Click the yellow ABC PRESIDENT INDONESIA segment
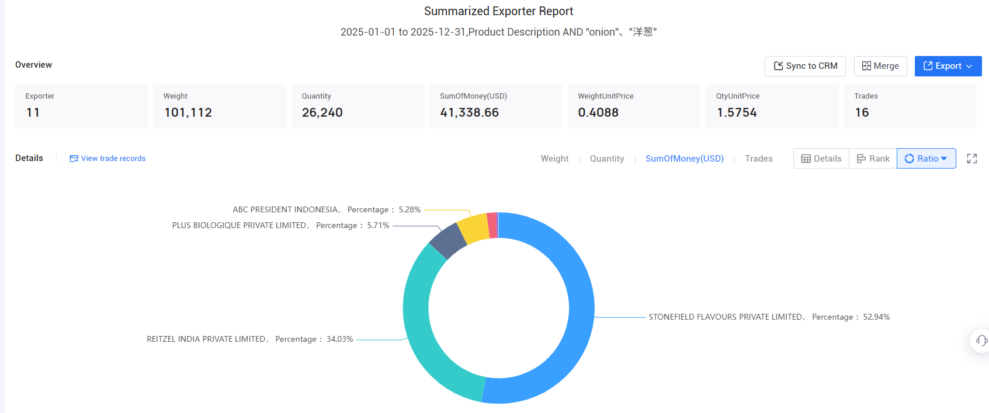989x413 pixels. (474, 228)
